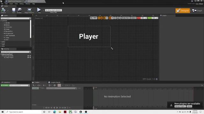The width and height of the screenshot is (204, 114).
Task: Start Play in editor
Action: tap(39, 10)
